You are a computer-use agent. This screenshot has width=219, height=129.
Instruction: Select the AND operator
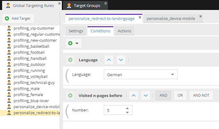(163, 95)
